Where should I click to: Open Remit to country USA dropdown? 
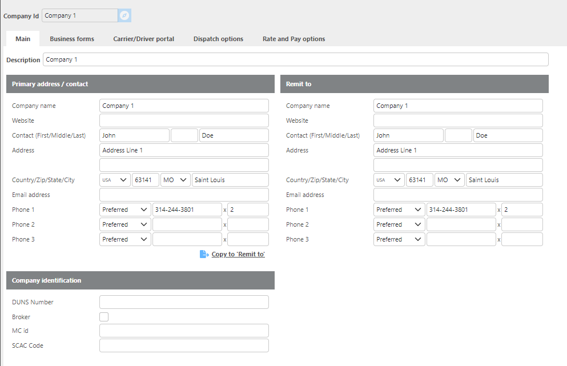point(389,180)
